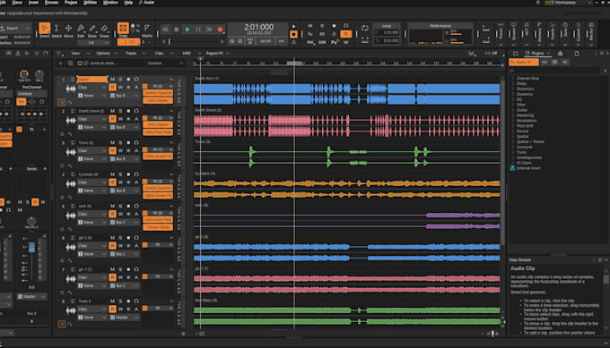This screenshot has height=348, width=610.
Task: Open the Project menu
Action: tap(71, 3)
